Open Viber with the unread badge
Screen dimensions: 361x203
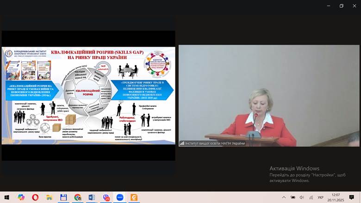click(106, 197)
